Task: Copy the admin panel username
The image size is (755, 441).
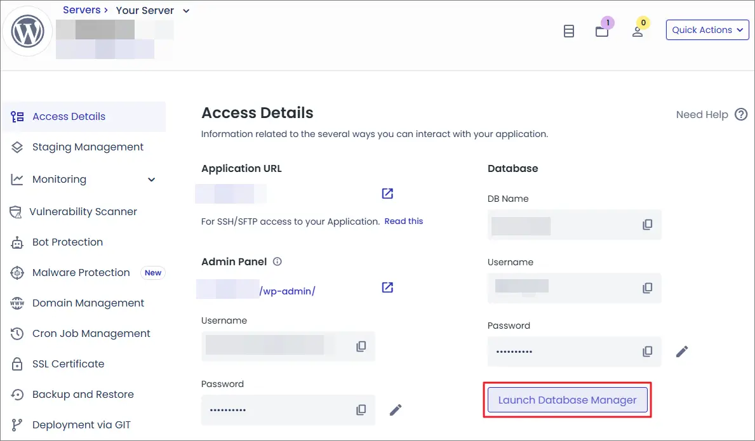Action: pos(361,346)
